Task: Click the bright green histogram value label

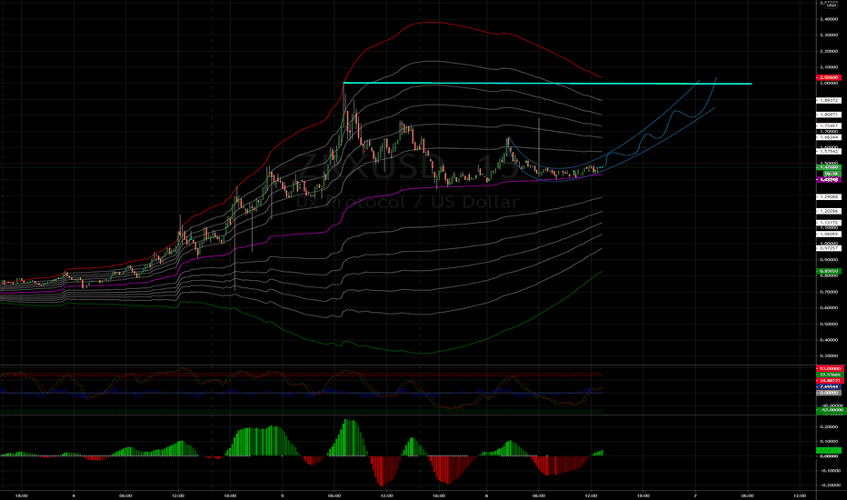Action: point(829,450)
